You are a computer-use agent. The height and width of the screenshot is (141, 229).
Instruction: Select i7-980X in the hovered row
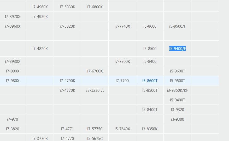[x=13, y=81]
